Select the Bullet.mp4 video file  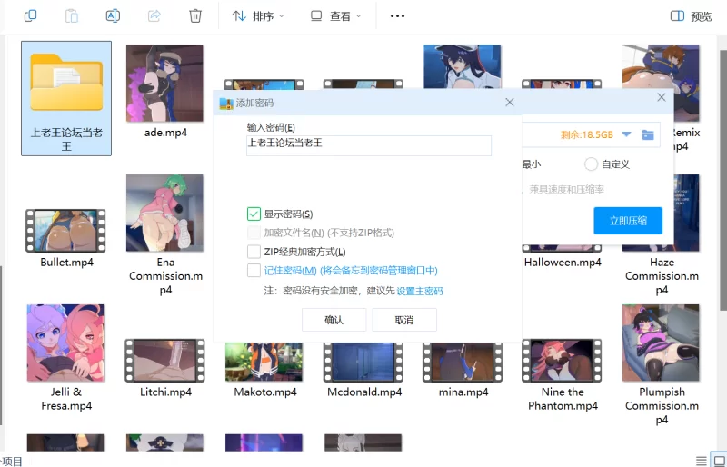(x=65, y=238)
